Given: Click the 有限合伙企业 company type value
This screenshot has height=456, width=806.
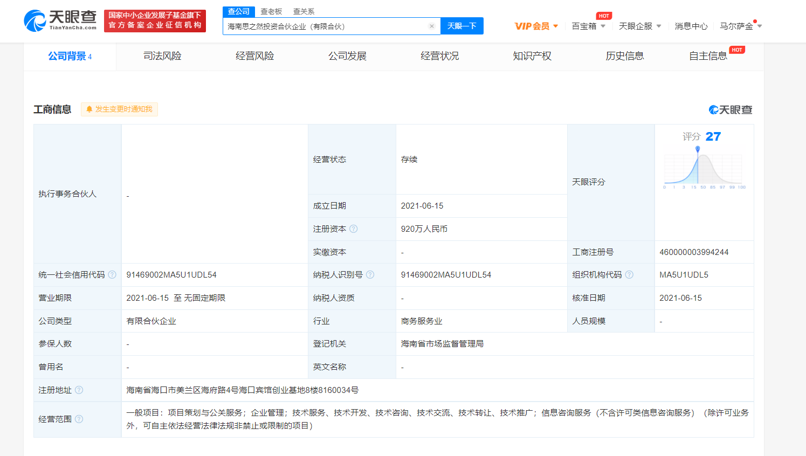Looking at the screenshot, I should (151, 321).
